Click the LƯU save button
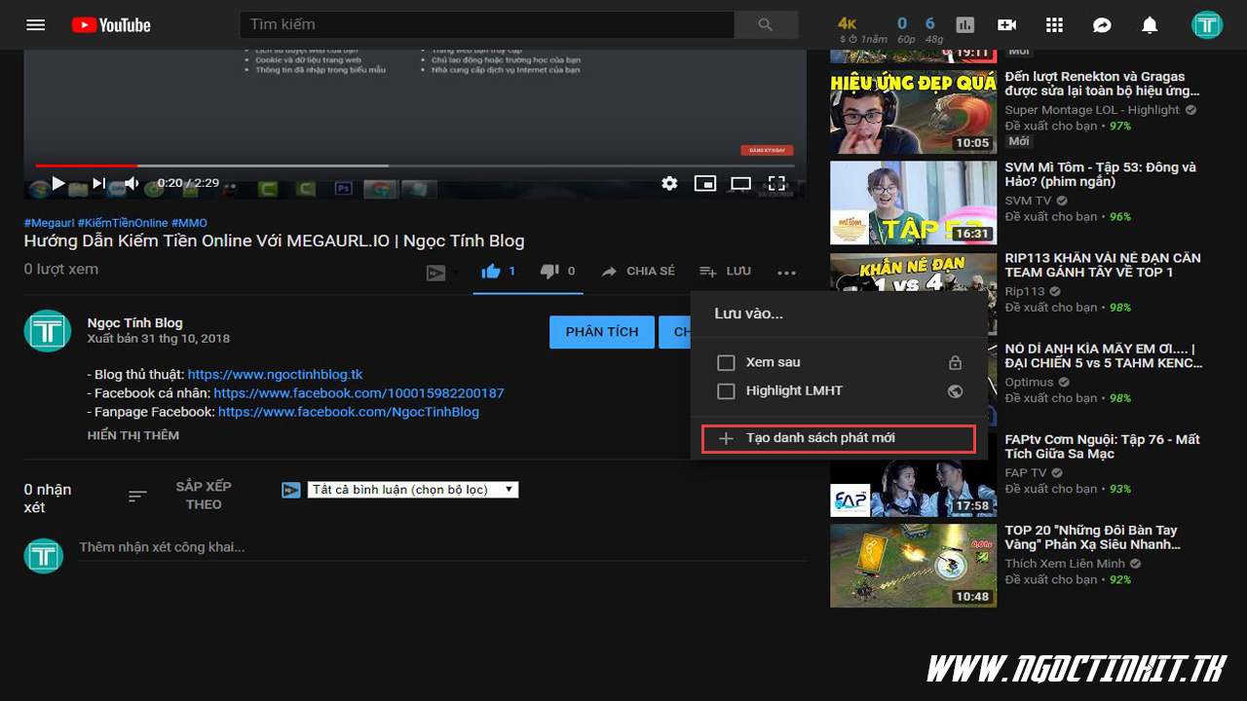This screenshot has width=1247, height=701. [725, 272]
